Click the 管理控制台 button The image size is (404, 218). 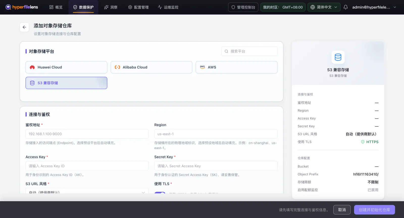click(243, 7)
